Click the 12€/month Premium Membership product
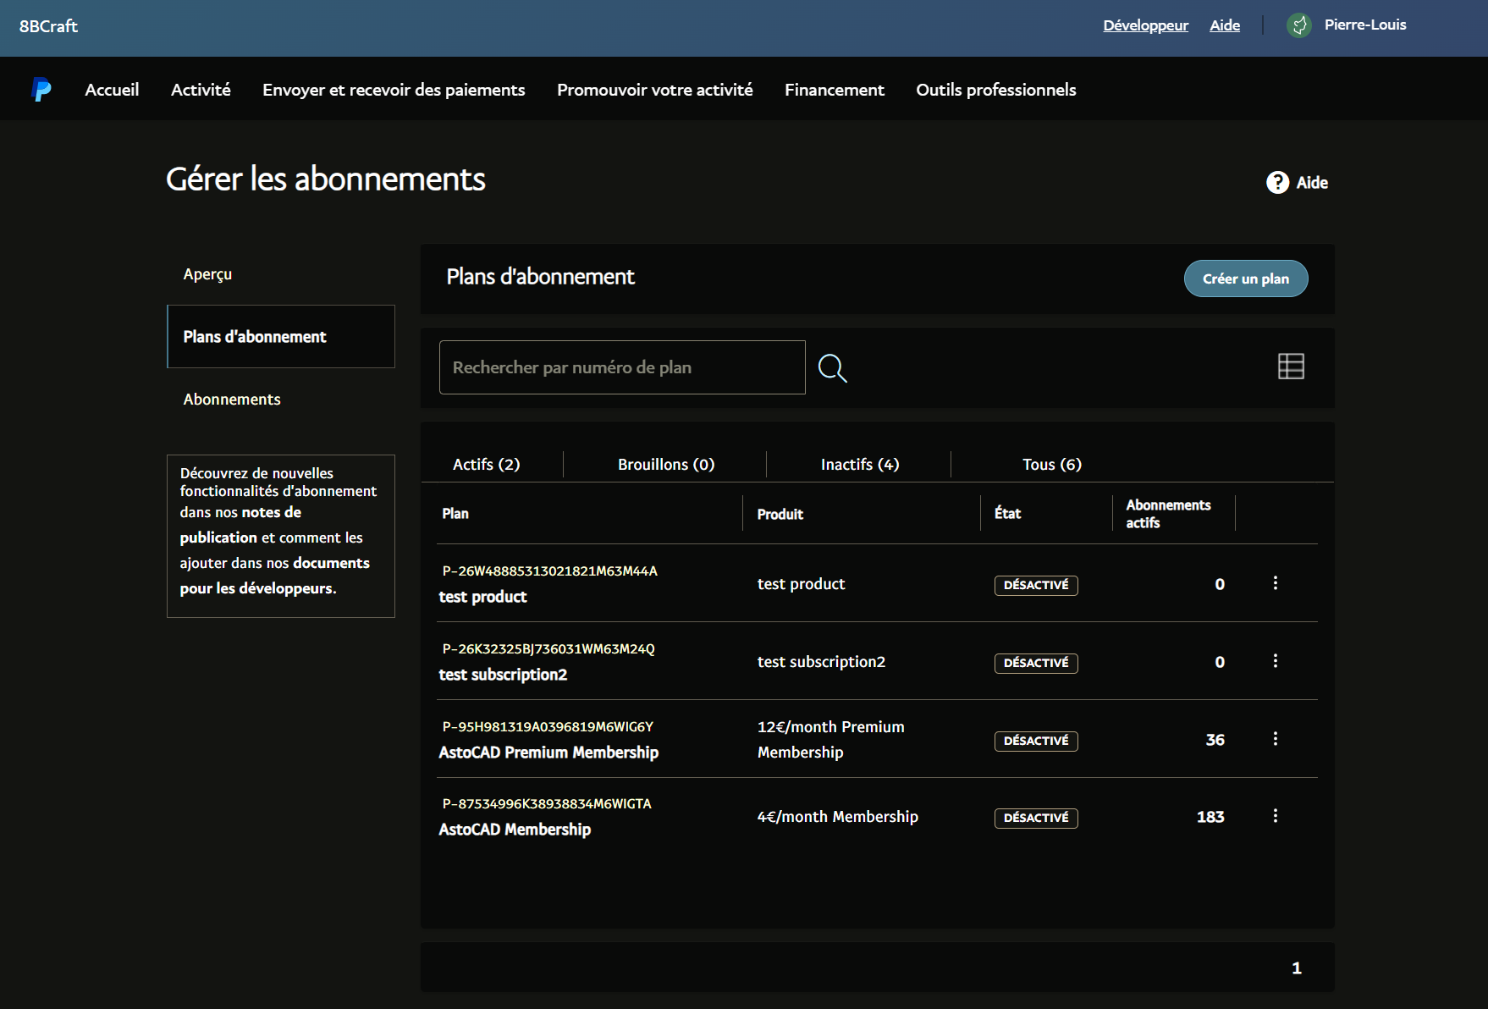Image resolution: width=1488 pixels, height=1009 pixels. click(x=831, y=740)
